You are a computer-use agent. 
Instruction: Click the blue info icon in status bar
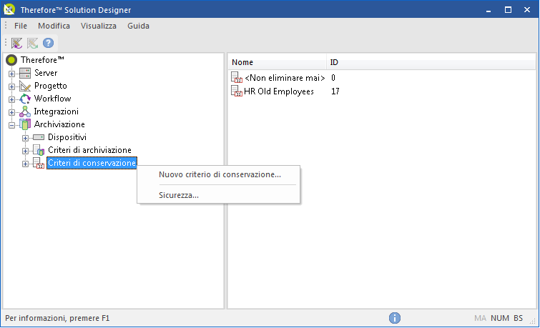tap(394, 318)
